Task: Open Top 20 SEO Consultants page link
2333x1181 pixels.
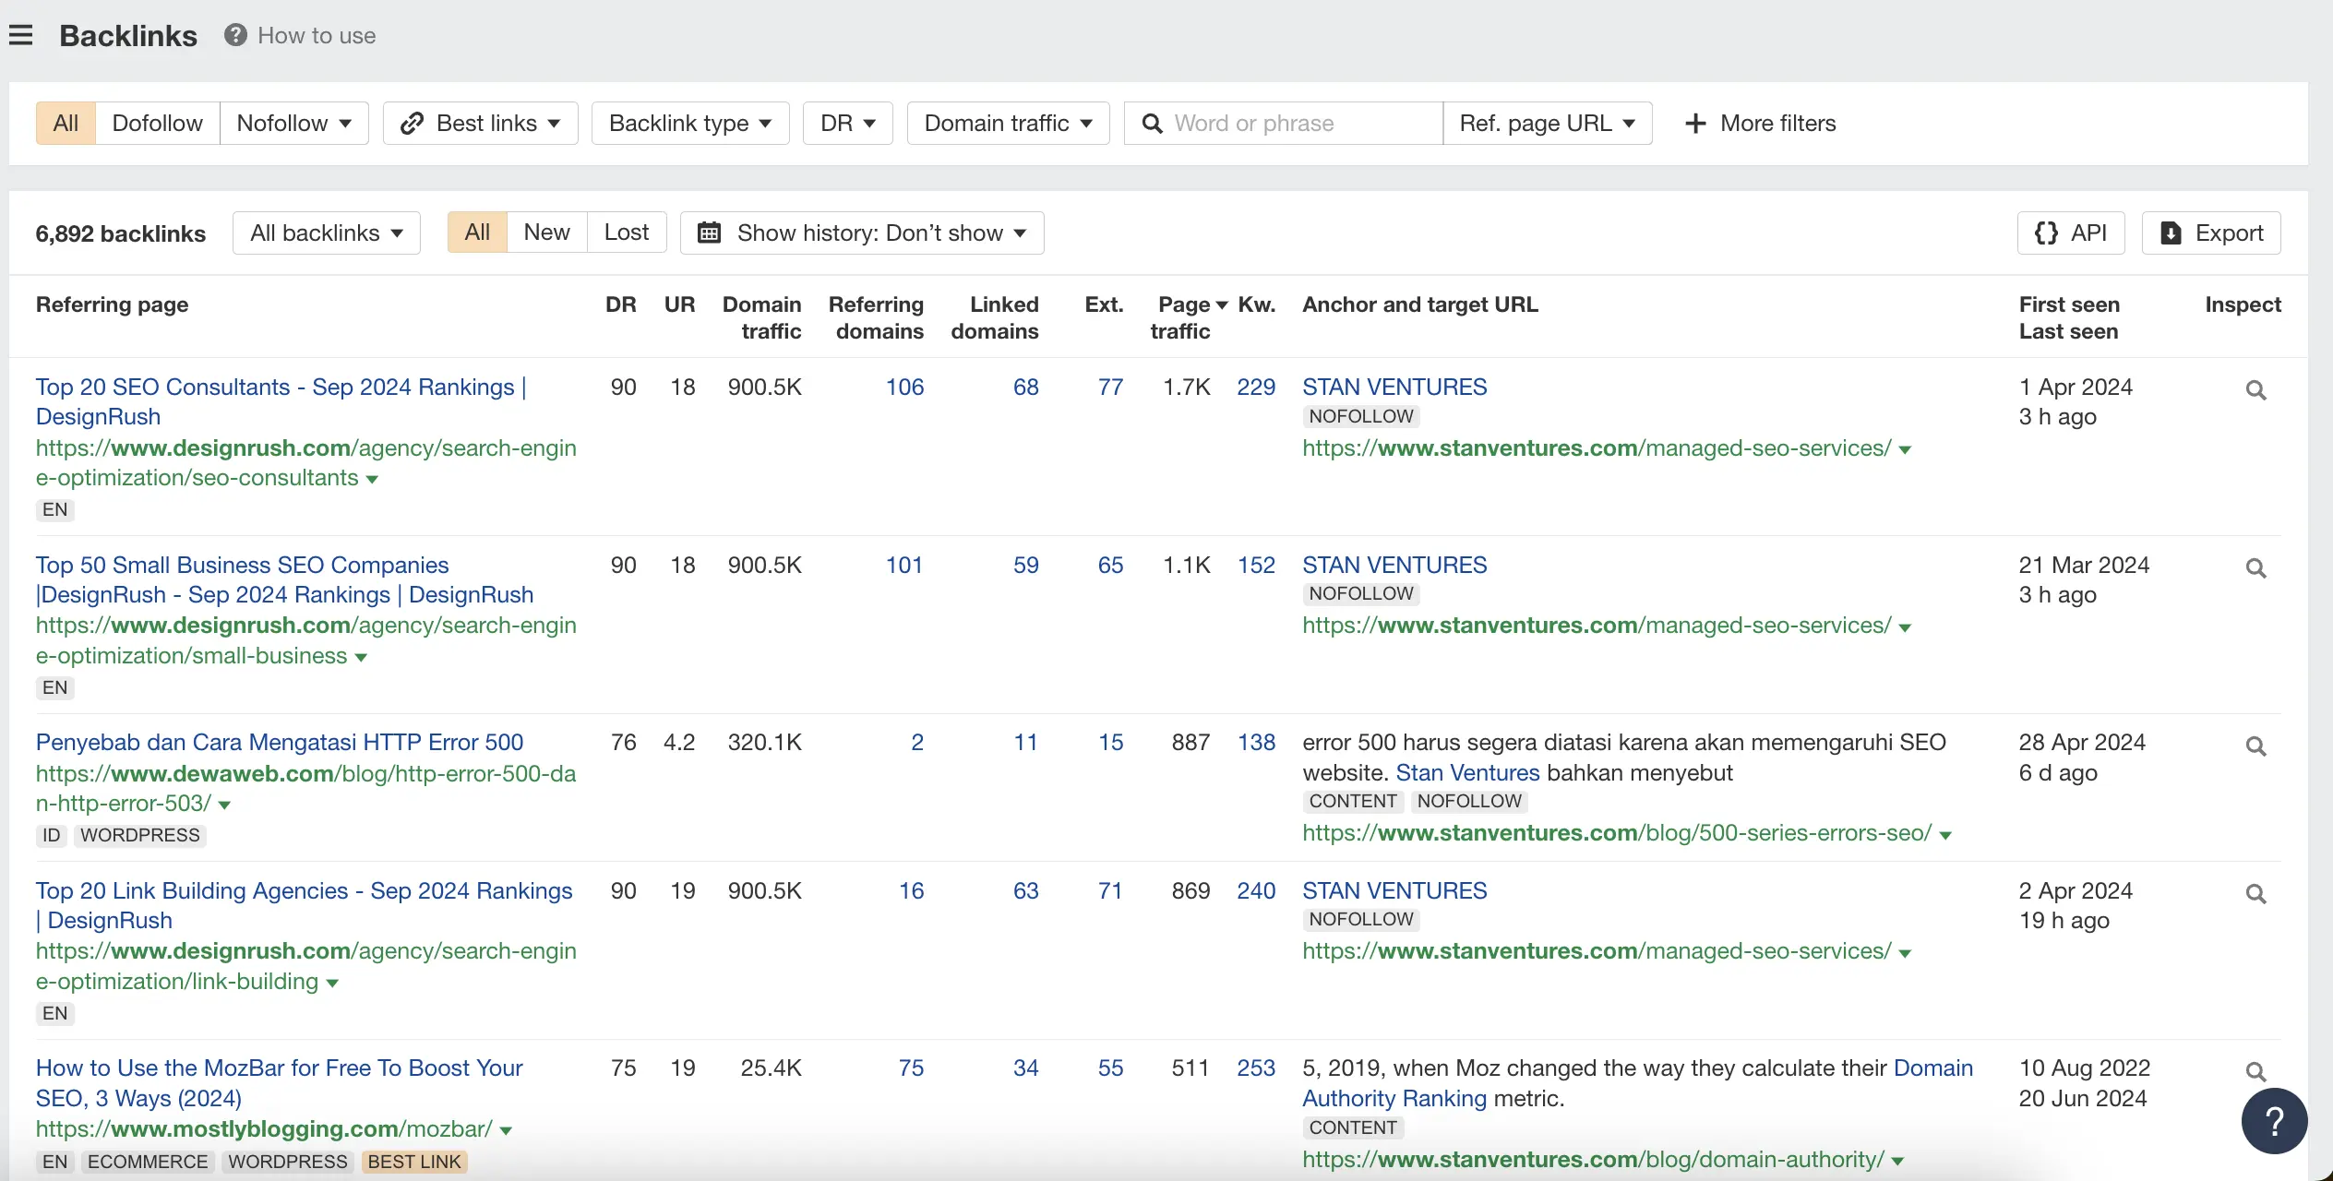Action: (281, 402)
